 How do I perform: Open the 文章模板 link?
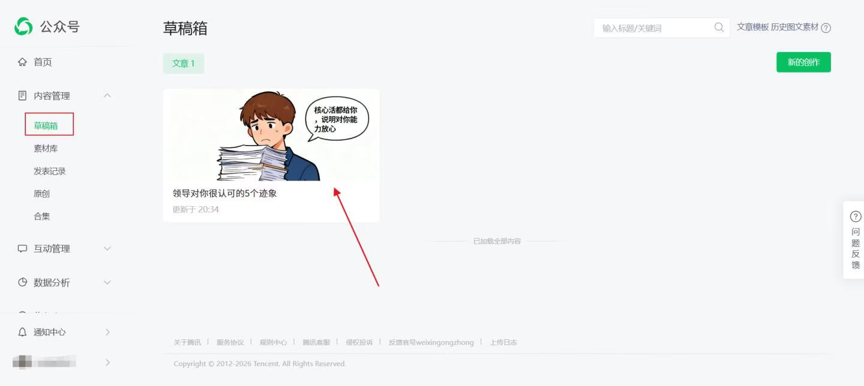pos(752,27)
